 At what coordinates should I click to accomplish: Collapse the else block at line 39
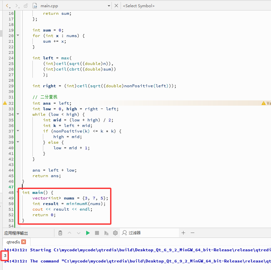click(18, 142)
